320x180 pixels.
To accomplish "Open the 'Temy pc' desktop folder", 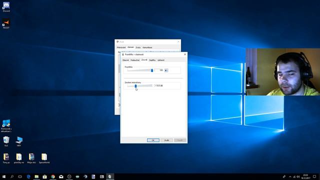I will pos(6,158).
